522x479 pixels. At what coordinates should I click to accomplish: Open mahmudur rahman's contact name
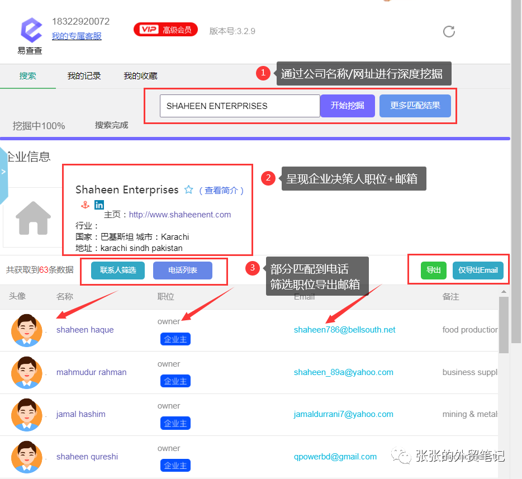(x=91, y=372)
